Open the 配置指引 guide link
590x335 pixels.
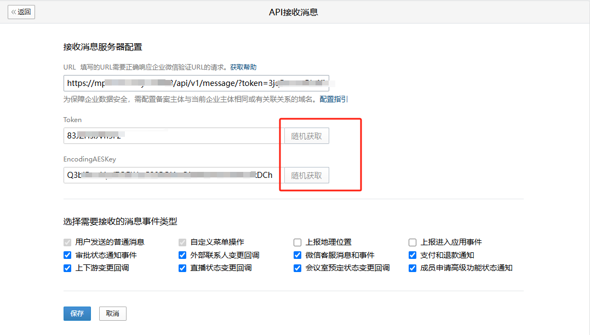334,99
